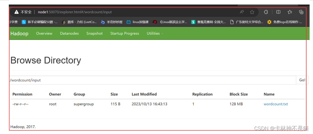Toggle split screen icon
The height and width of the screenshot is (134, 313).
(x=278, y=12)
